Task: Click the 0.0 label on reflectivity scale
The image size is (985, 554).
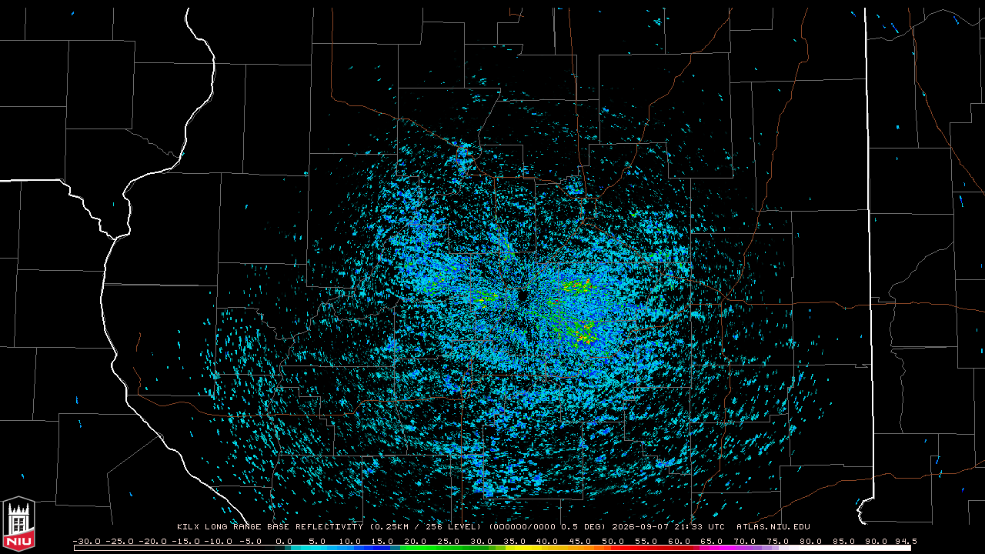Action: pyautogui.click(x=284, y=541)
